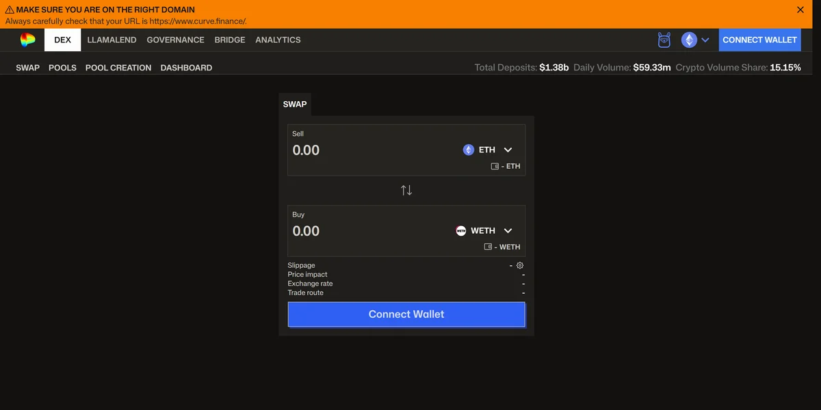
Task: Open the POOL CREATION page
Action: point(118,68)
